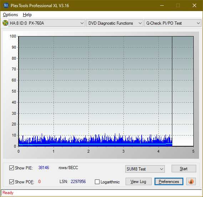Toggle the Show PIE checkbox
Image resolution: width=203 pixels, height=197 pixels.
(x=11, y=168)
